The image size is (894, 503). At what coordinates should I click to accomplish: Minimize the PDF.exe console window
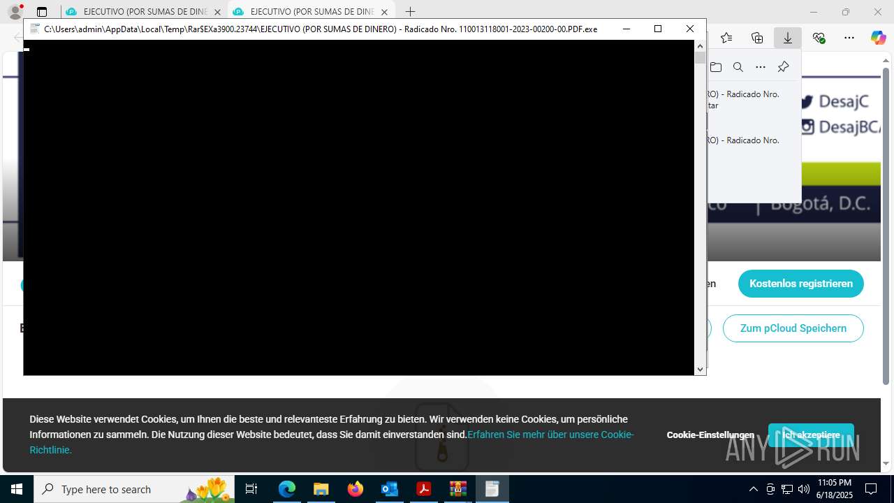coord(626,29)
